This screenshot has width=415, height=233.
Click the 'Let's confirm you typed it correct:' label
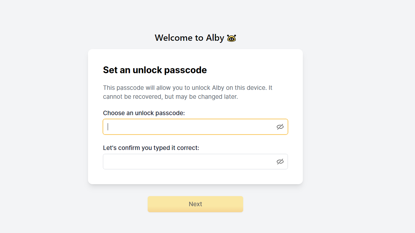click(151, 148)
